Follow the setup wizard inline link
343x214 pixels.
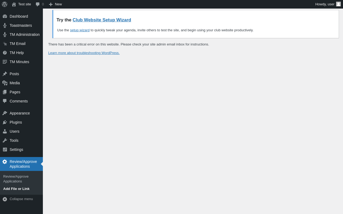80,30
